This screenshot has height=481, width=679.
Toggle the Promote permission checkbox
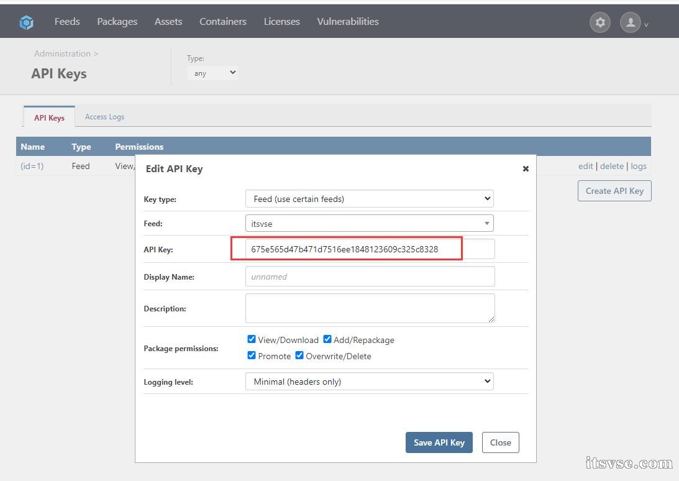click(x=251, y=355)
